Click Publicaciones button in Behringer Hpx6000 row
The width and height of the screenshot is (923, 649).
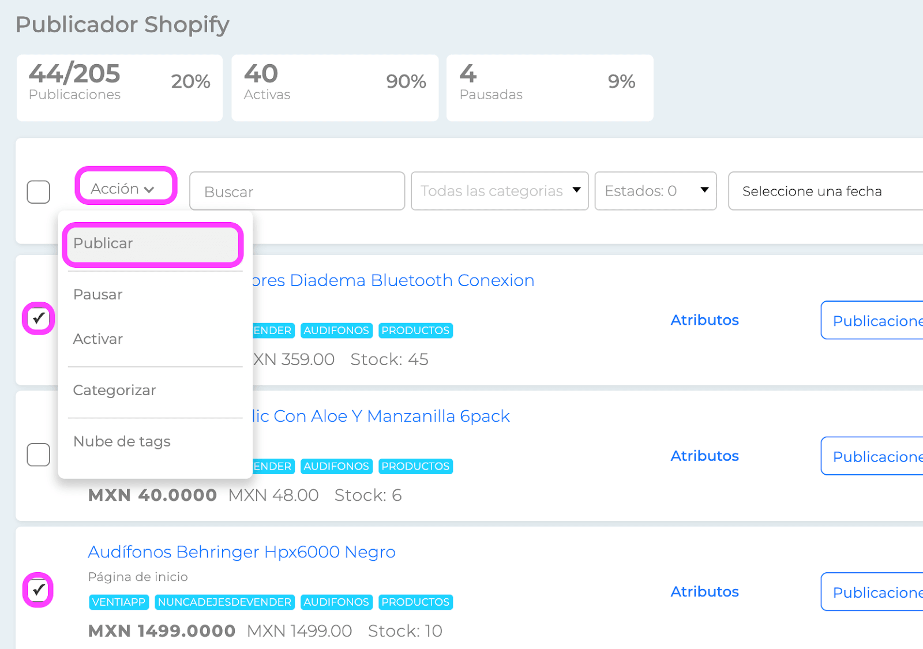pos(872,592)
